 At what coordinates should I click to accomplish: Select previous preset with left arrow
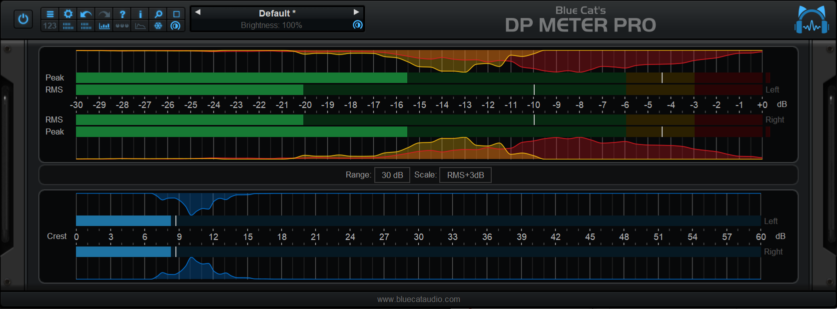point(198,12)
